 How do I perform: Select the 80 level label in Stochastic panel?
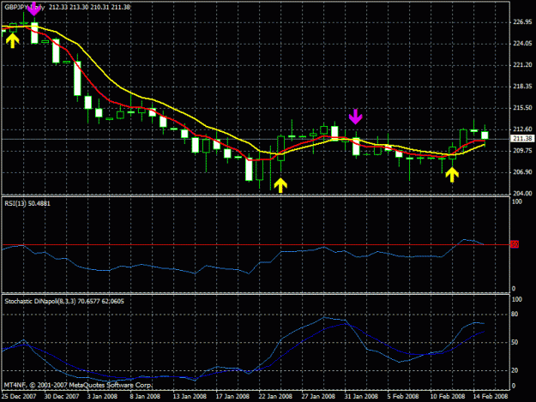[x=515, y=315]
